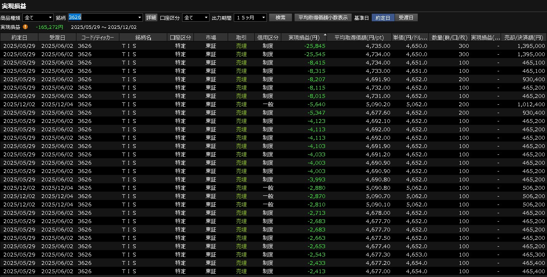Click the 詳細 button next to 銘柄
The width and height of the screenshot is (547, 277).
(151, 17)
